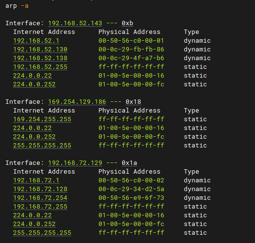Viewport: 255px width, 243px height.
Task: Click the gateway address 192.168.72.1
Action: 36,180
